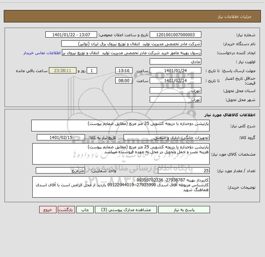
Task: Click the حداقل تاریخ اعتبار قیمت label
Action: (x=240, y=81)
